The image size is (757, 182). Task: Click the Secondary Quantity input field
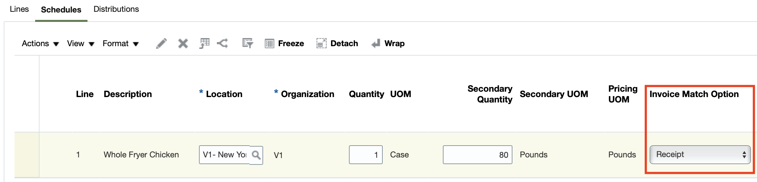point(477,155)
